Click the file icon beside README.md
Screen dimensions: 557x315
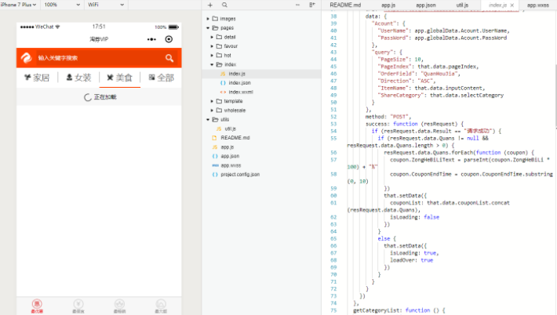(214, 138)
